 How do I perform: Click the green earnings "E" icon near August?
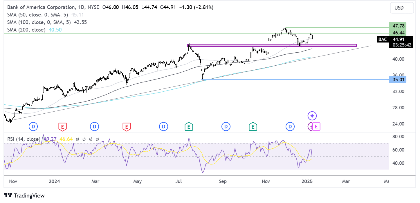pyautogui.click(x=189, y=126)
